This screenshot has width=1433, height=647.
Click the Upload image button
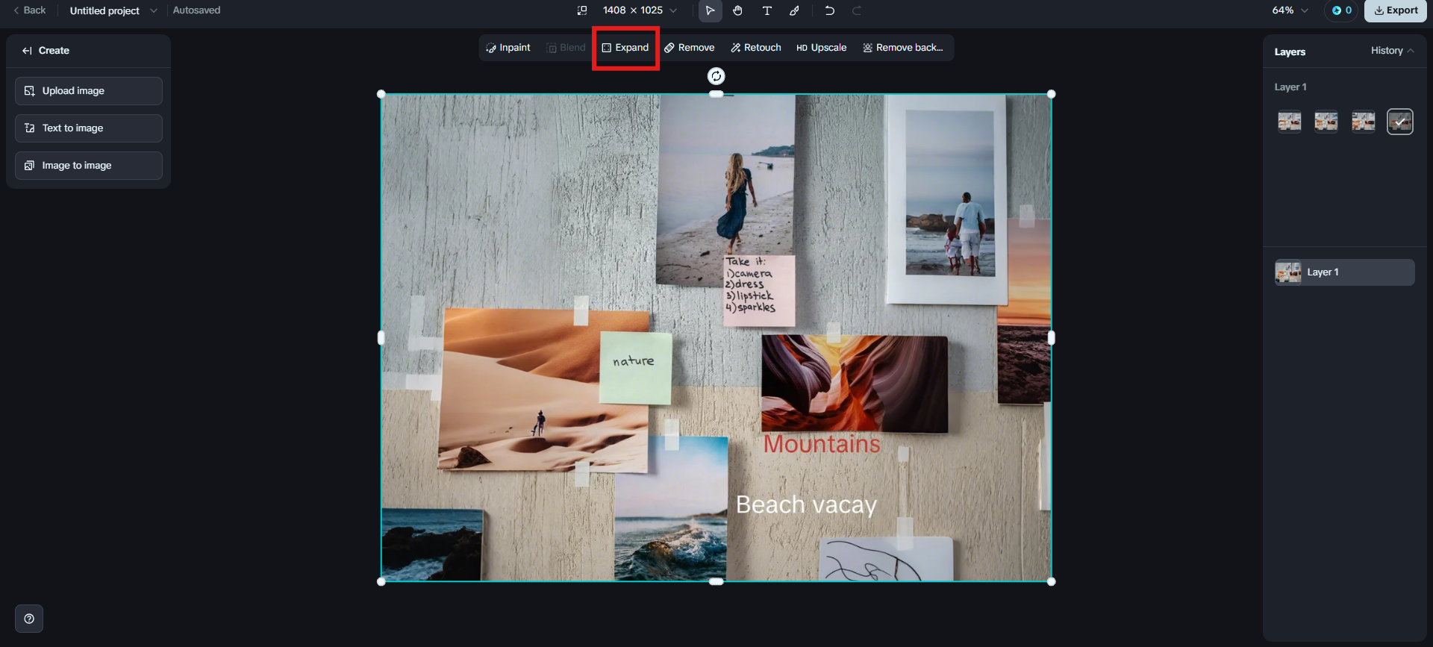click(x=89, y=91)
